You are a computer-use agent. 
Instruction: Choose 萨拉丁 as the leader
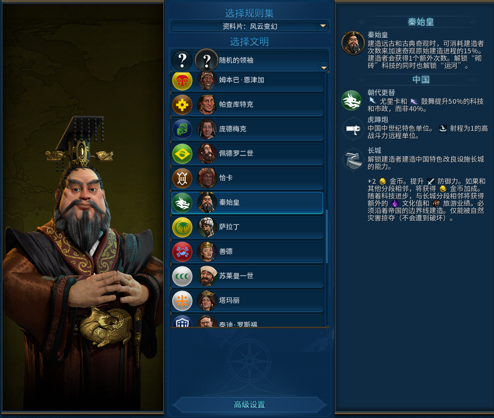(x=247, y=227)
